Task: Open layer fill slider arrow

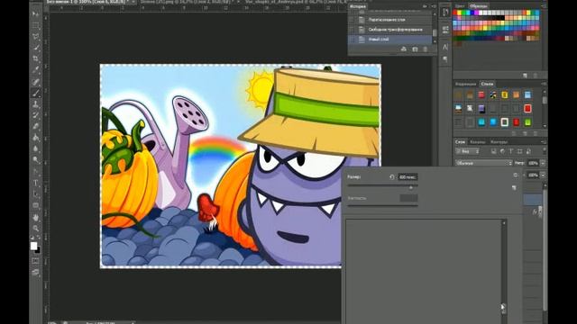Action: [543, 175]
